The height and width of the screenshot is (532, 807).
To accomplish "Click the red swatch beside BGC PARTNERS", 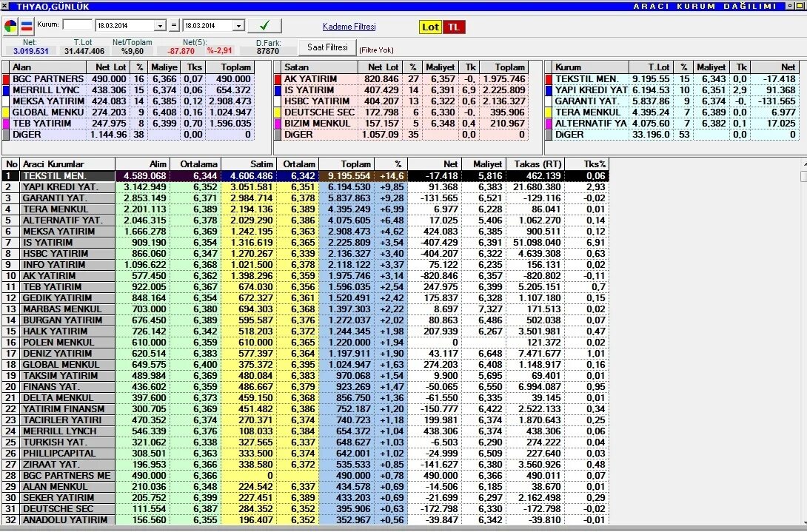I will (x=6, y=78).
